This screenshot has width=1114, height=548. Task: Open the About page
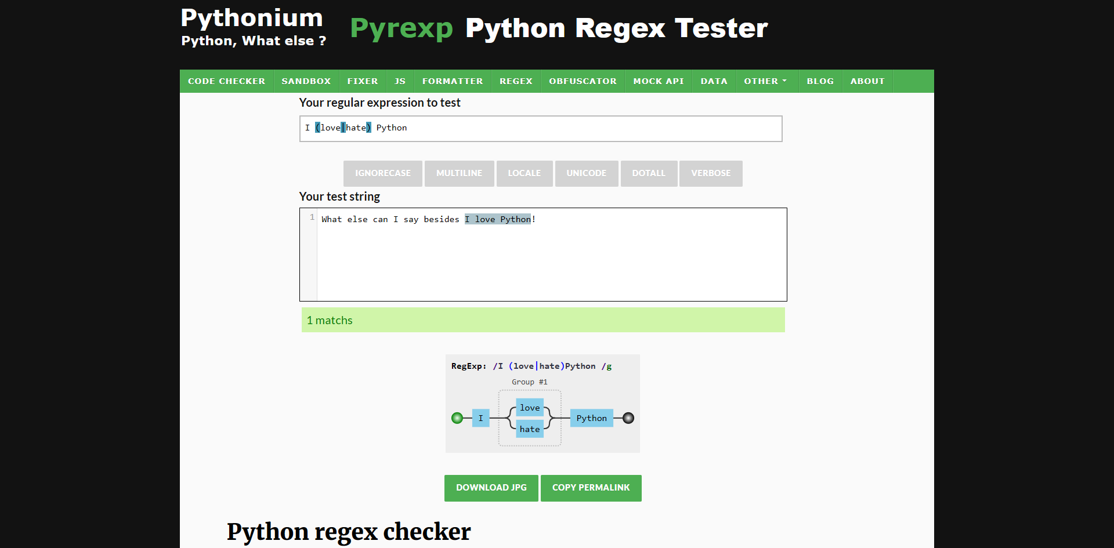pos(867,81)
